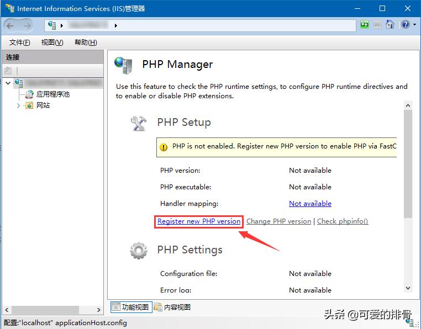This screenshot has height=329, width=421.
Task: Click IIS Manager title bar icon
Action: click(10, 8)
